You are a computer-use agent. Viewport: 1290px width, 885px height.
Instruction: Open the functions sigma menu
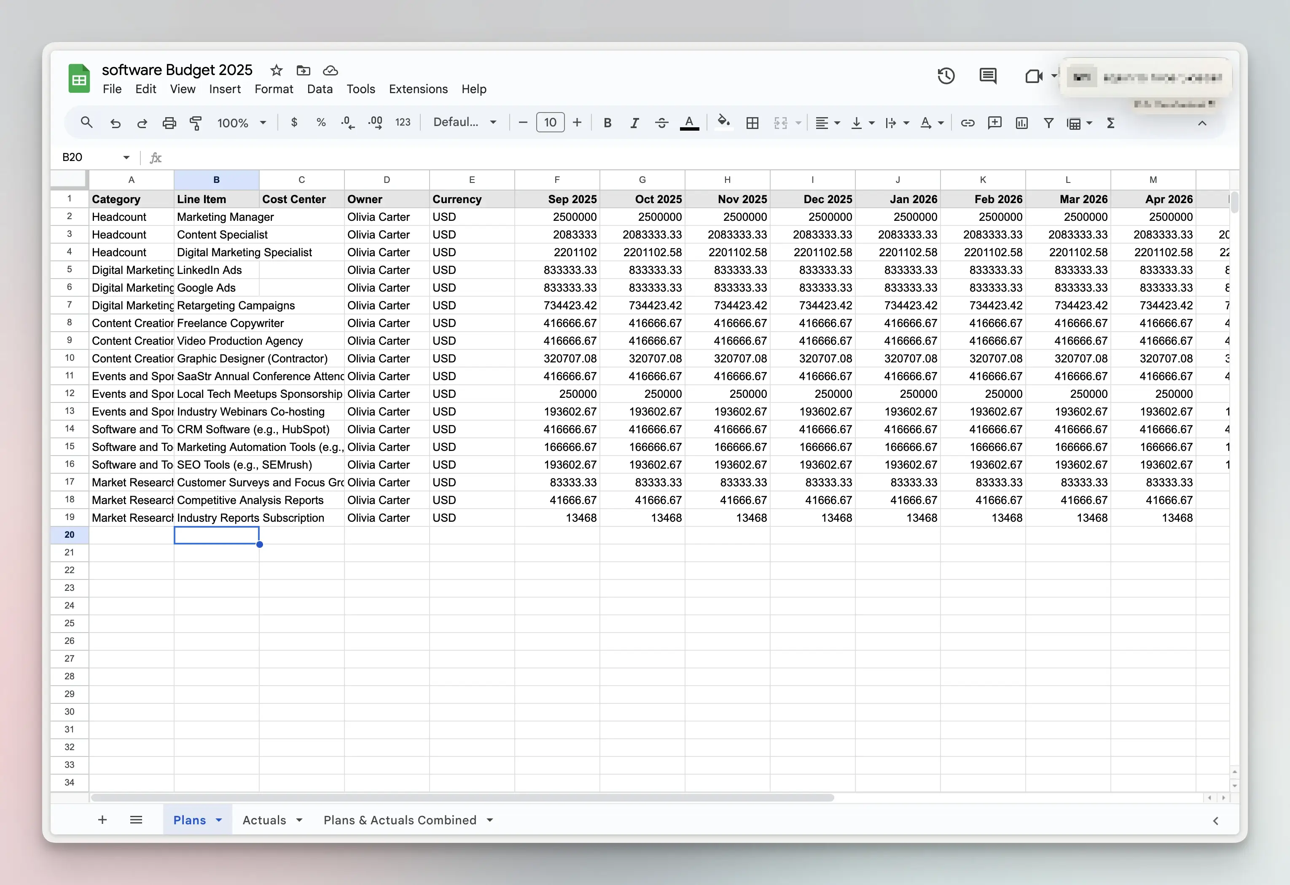(x=1110, y=123)
